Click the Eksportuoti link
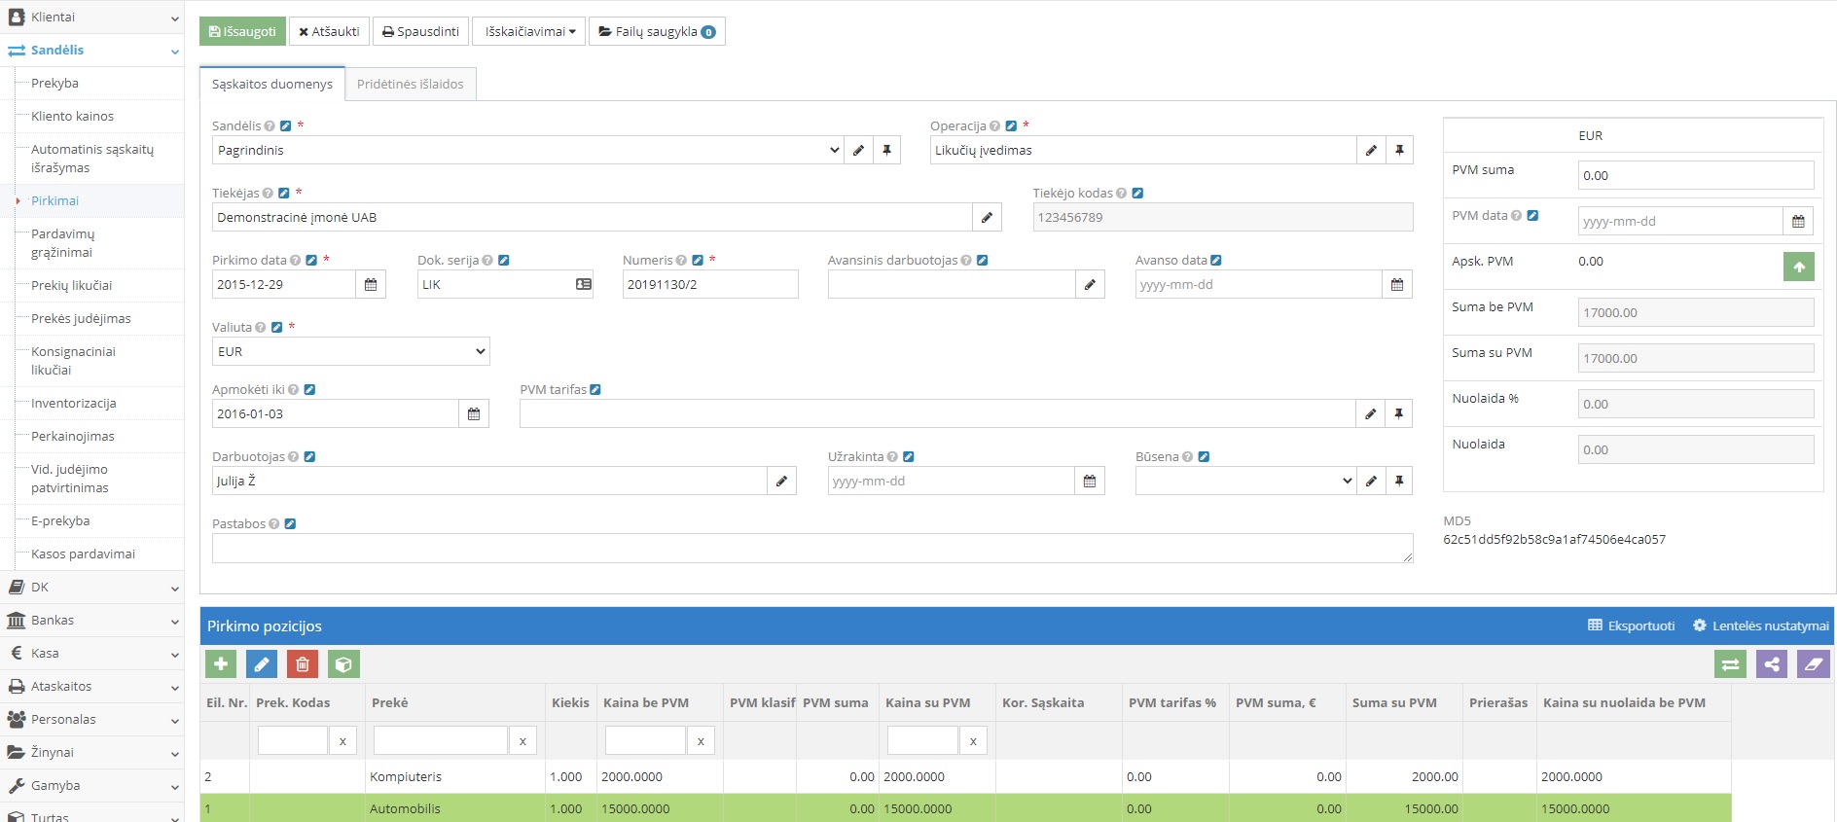The height and width of the screenshot is (822, 1837). (x=1632, y=625)
